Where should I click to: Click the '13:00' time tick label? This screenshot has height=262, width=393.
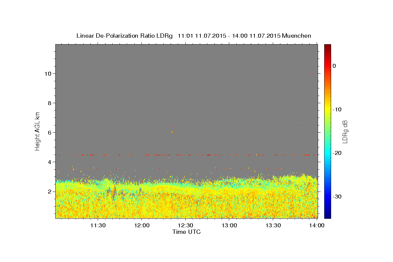229,225
